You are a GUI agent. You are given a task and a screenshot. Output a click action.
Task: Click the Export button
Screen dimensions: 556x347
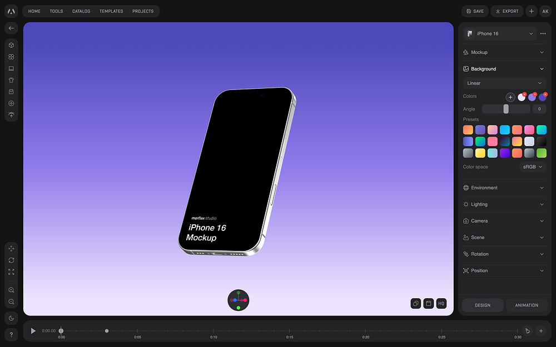(507, 11)
